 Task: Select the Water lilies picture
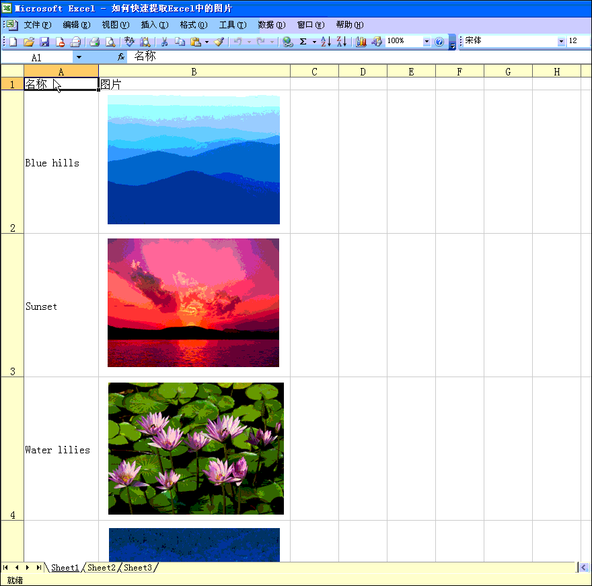(x=196, y=449)
